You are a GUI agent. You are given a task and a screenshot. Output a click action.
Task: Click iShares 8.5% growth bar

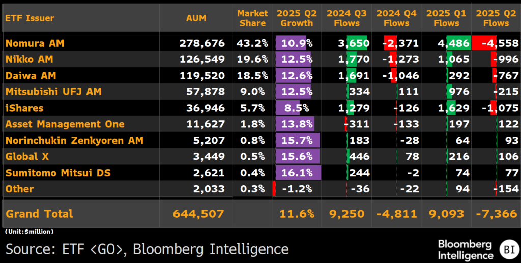click(288, 108)
